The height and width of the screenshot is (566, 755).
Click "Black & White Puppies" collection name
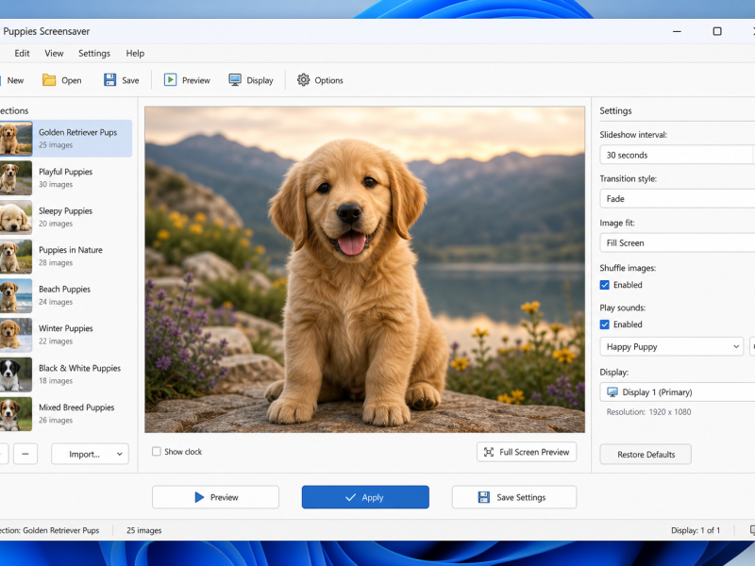point(79,368)
